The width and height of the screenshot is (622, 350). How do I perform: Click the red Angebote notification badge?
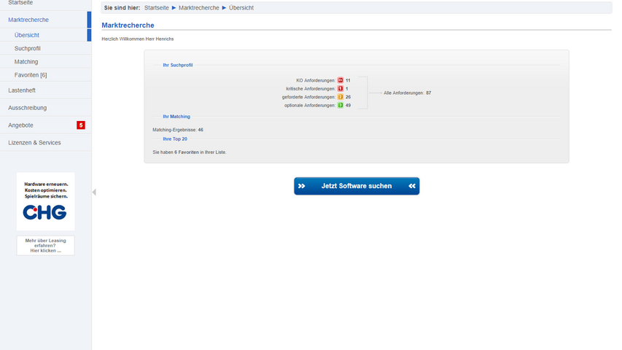point(81,125)
